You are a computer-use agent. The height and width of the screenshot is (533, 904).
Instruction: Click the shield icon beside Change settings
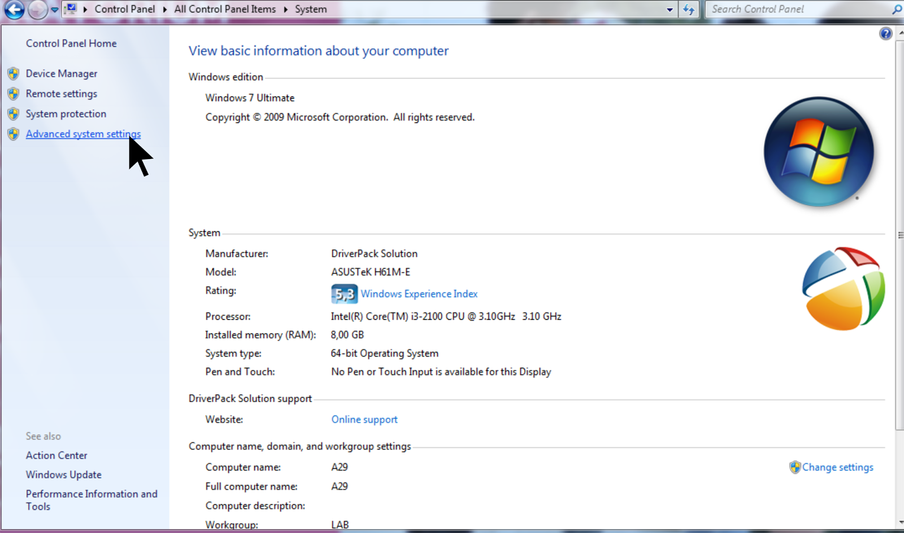click(x=795, y=467)
